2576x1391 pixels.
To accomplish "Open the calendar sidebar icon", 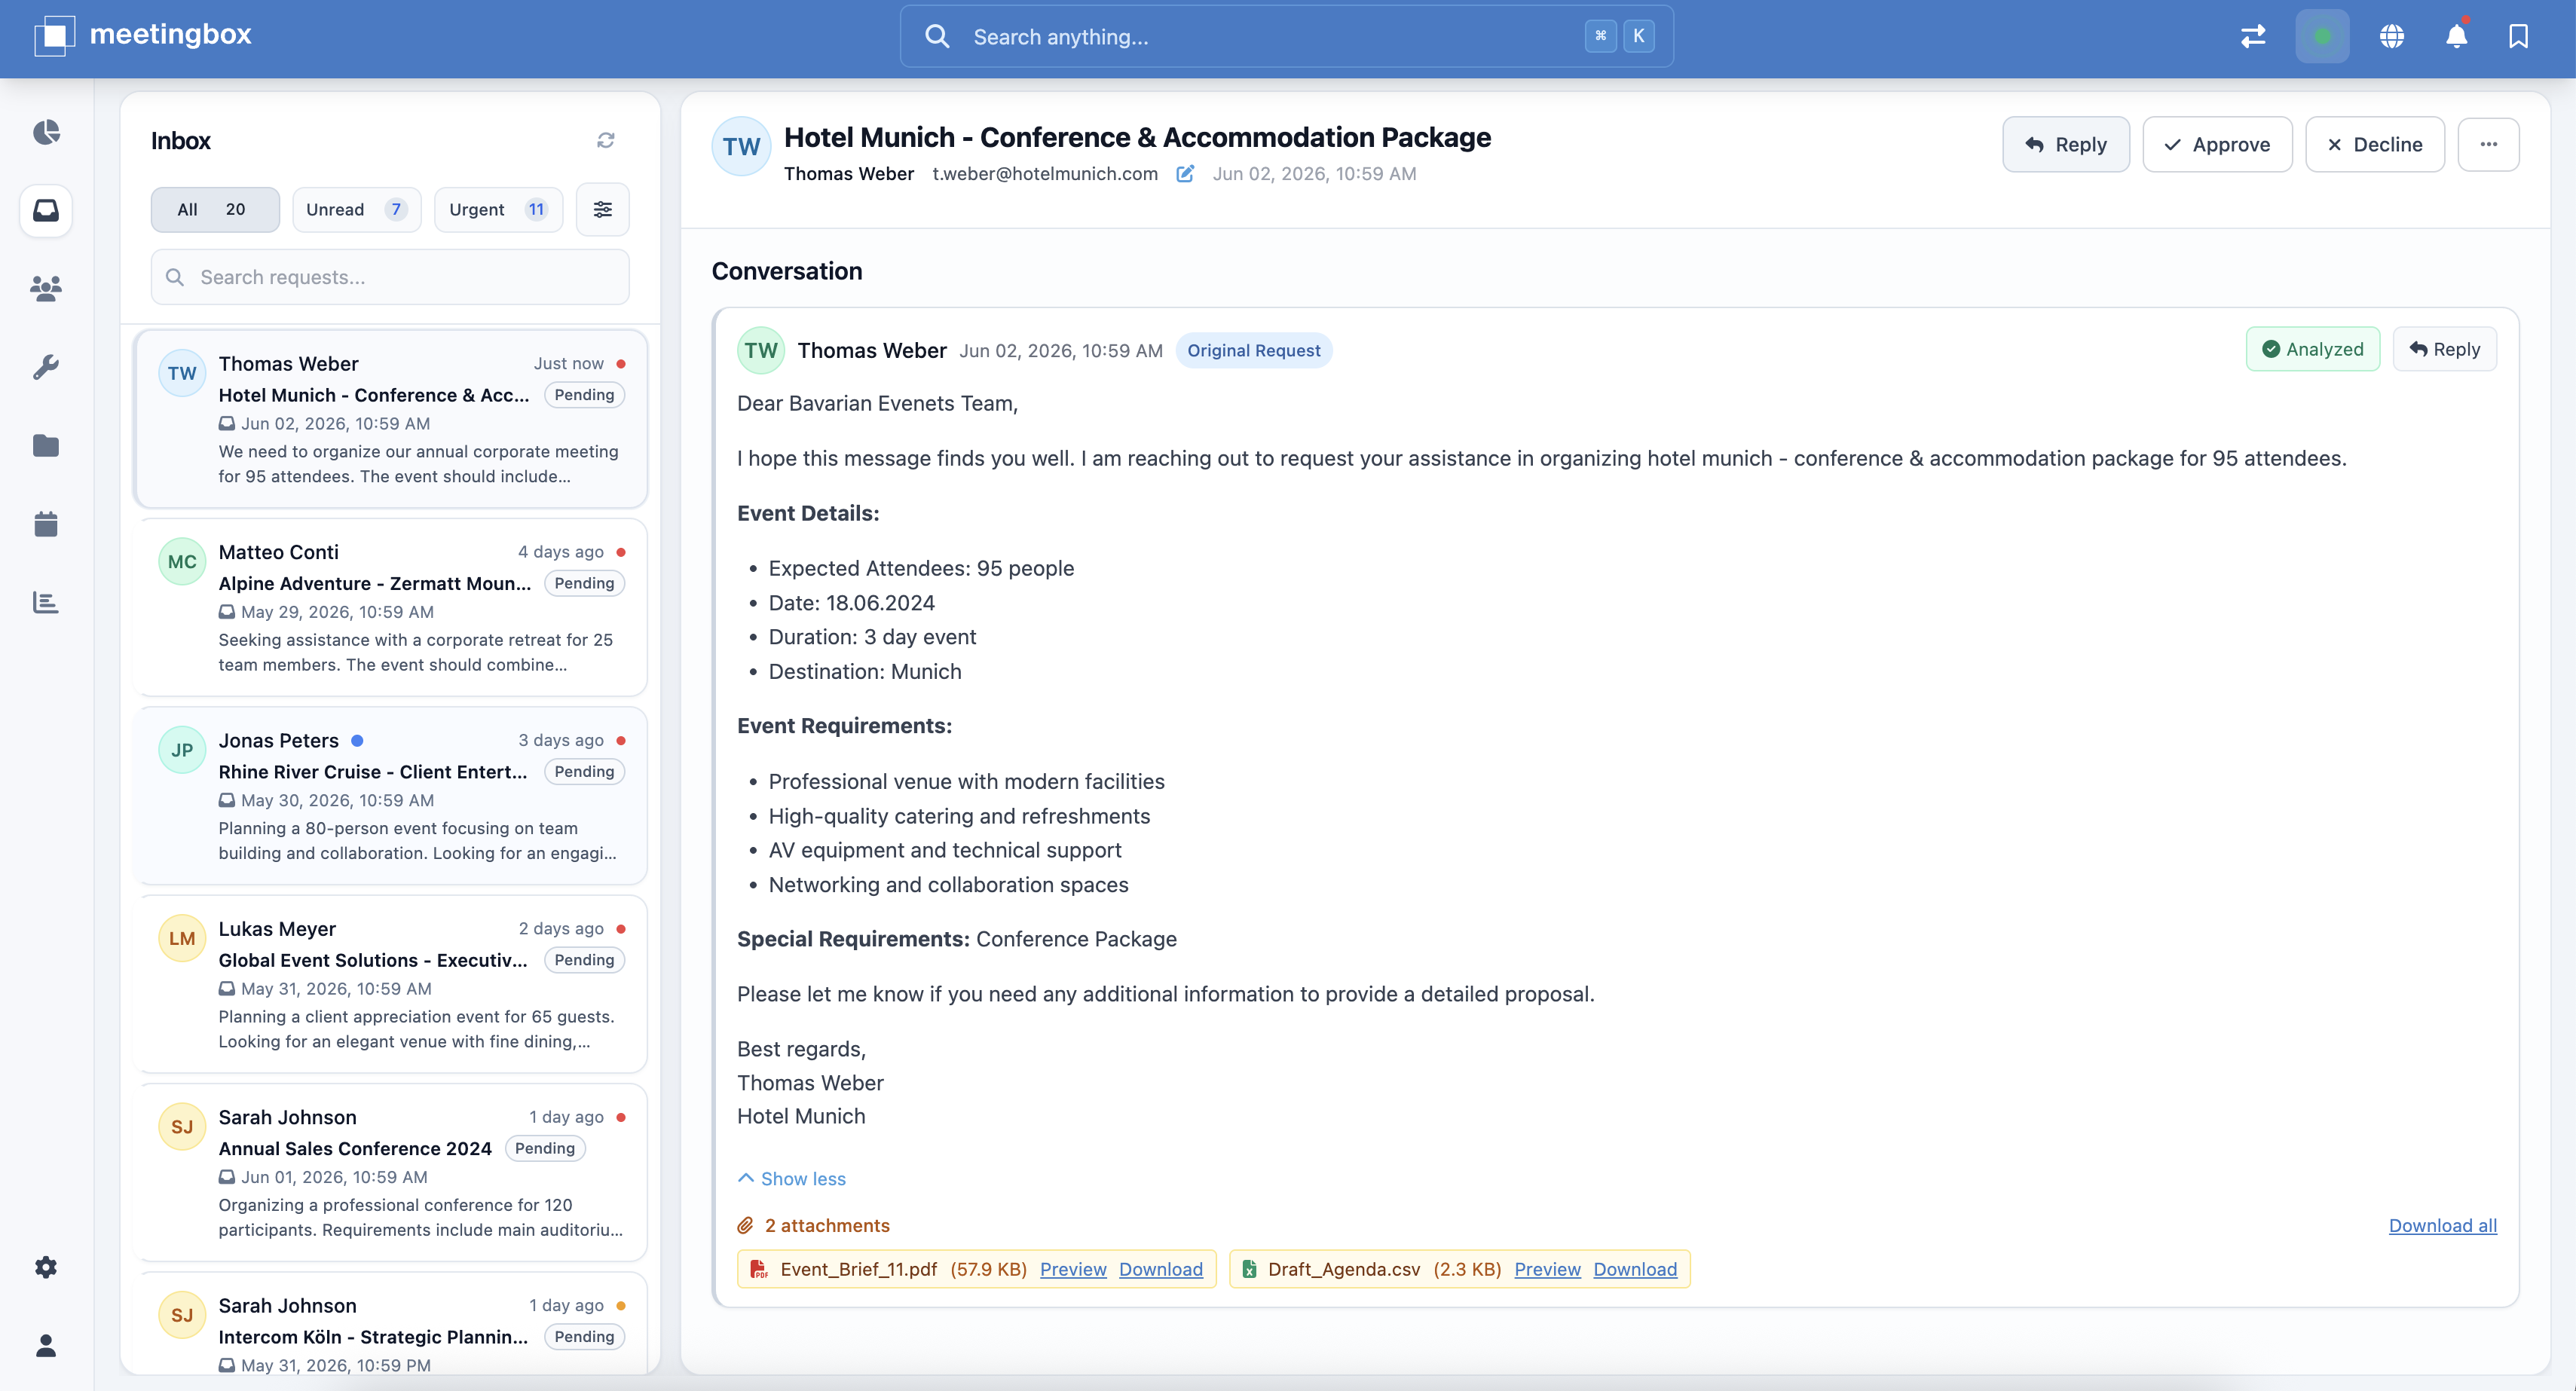I will [46, 523].
